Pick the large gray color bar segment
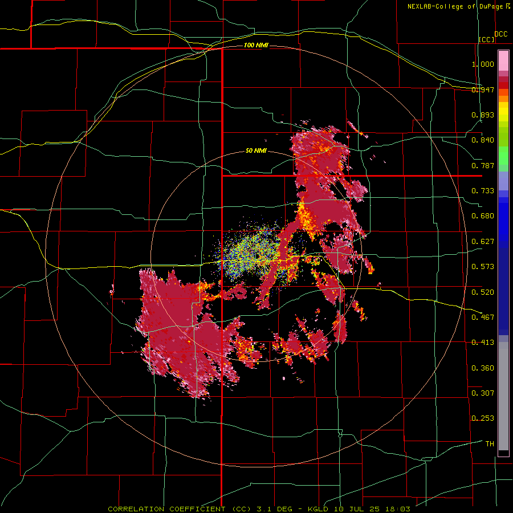Screen dimensions: 513x513 [x=503, y=396]
